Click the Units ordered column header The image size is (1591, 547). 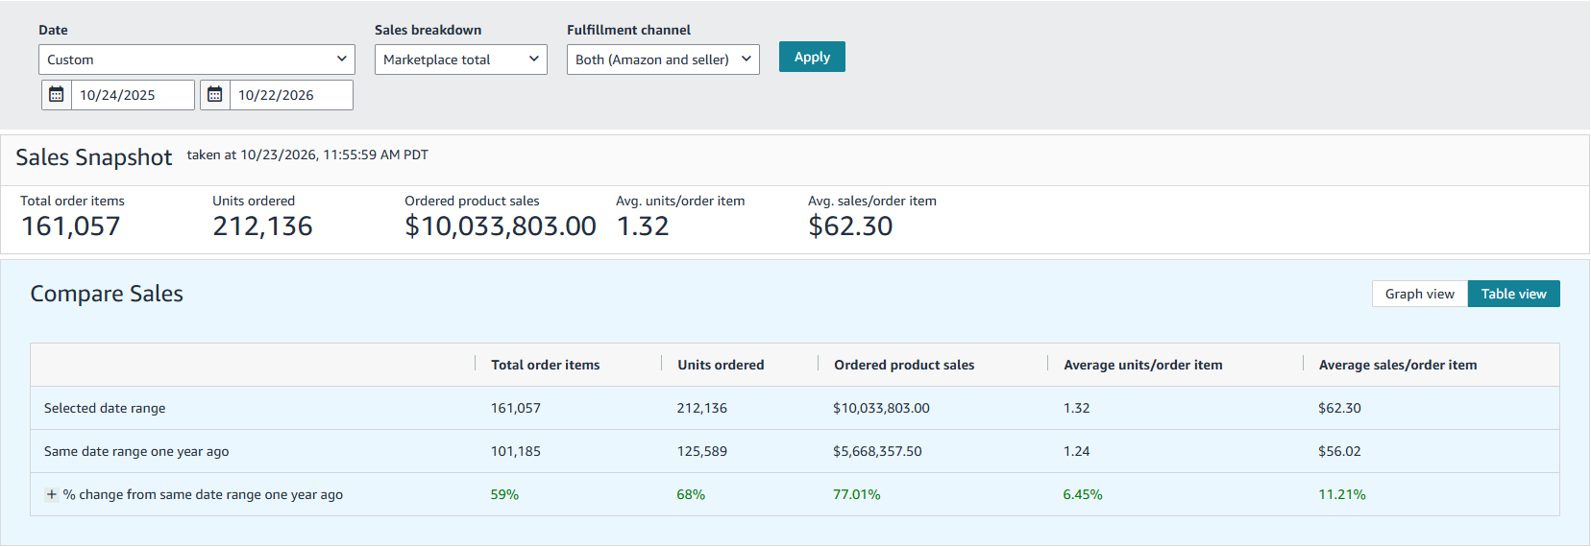pos(721,365)
